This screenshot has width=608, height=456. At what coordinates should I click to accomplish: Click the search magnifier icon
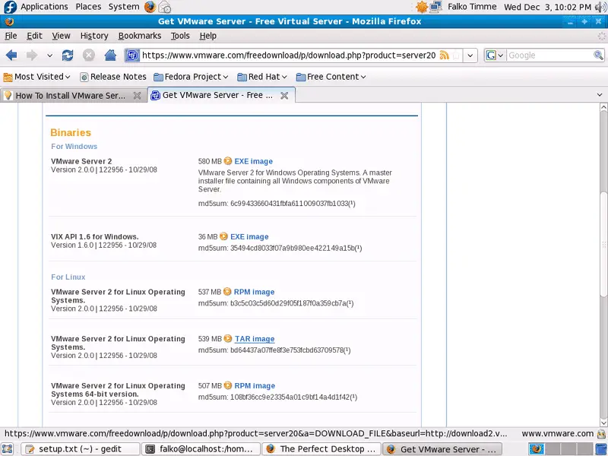[598, 55]
